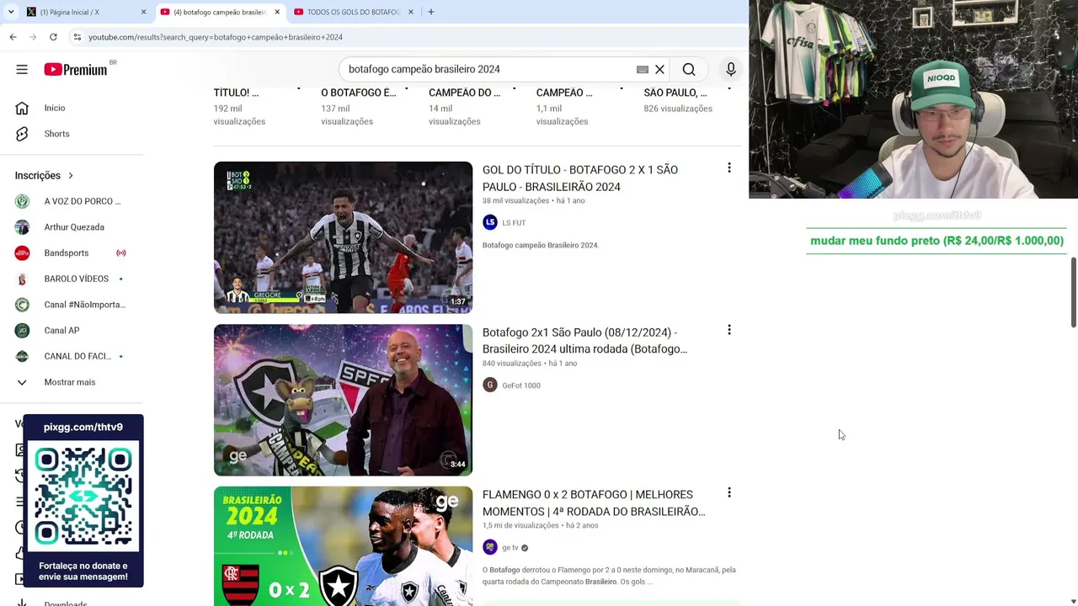Open options for Botafogo 2x1 São Paulo video
Screen dimensions: 1078x606
pos(729,330)
